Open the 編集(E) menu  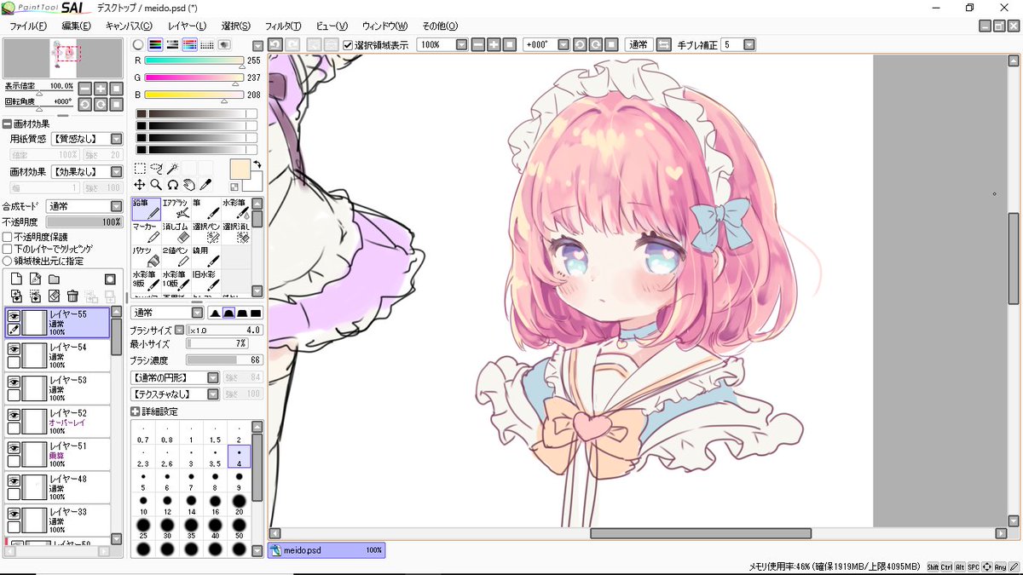(x=76, y=26)
